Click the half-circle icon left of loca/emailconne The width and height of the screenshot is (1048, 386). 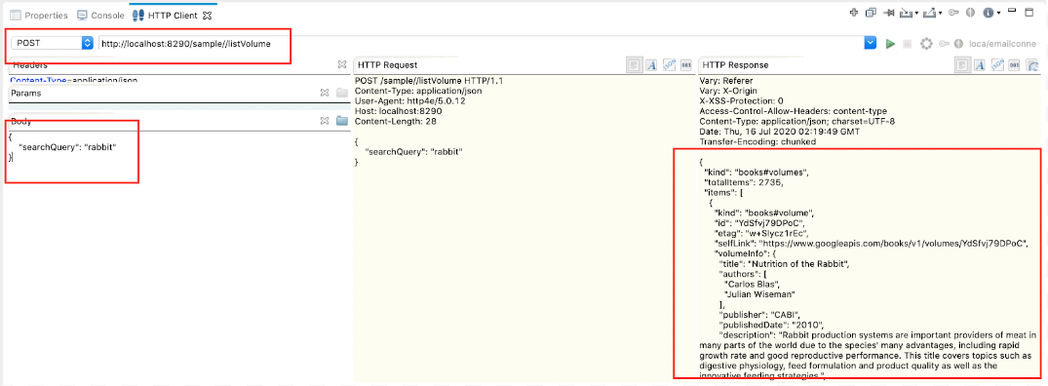click(957, 44)
